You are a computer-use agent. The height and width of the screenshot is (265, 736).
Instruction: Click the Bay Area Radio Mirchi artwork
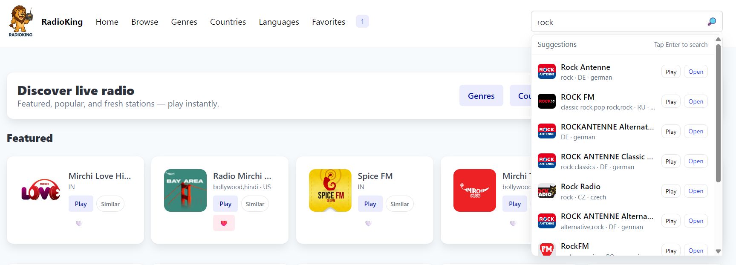tap(185, 190)
